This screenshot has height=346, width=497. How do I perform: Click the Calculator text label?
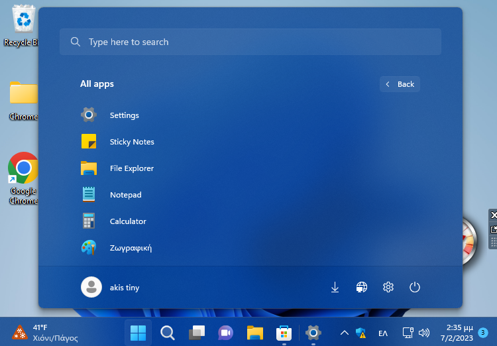pos(128,221)
